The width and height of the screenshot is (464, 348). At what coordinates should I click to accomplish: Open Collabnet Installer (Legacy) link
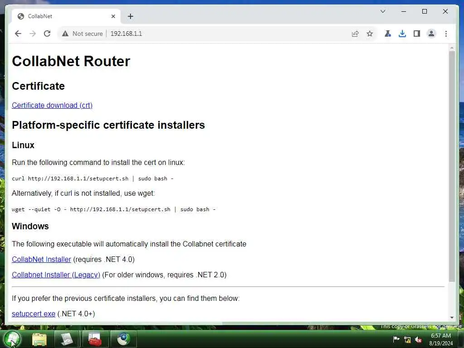coord(56,275)
